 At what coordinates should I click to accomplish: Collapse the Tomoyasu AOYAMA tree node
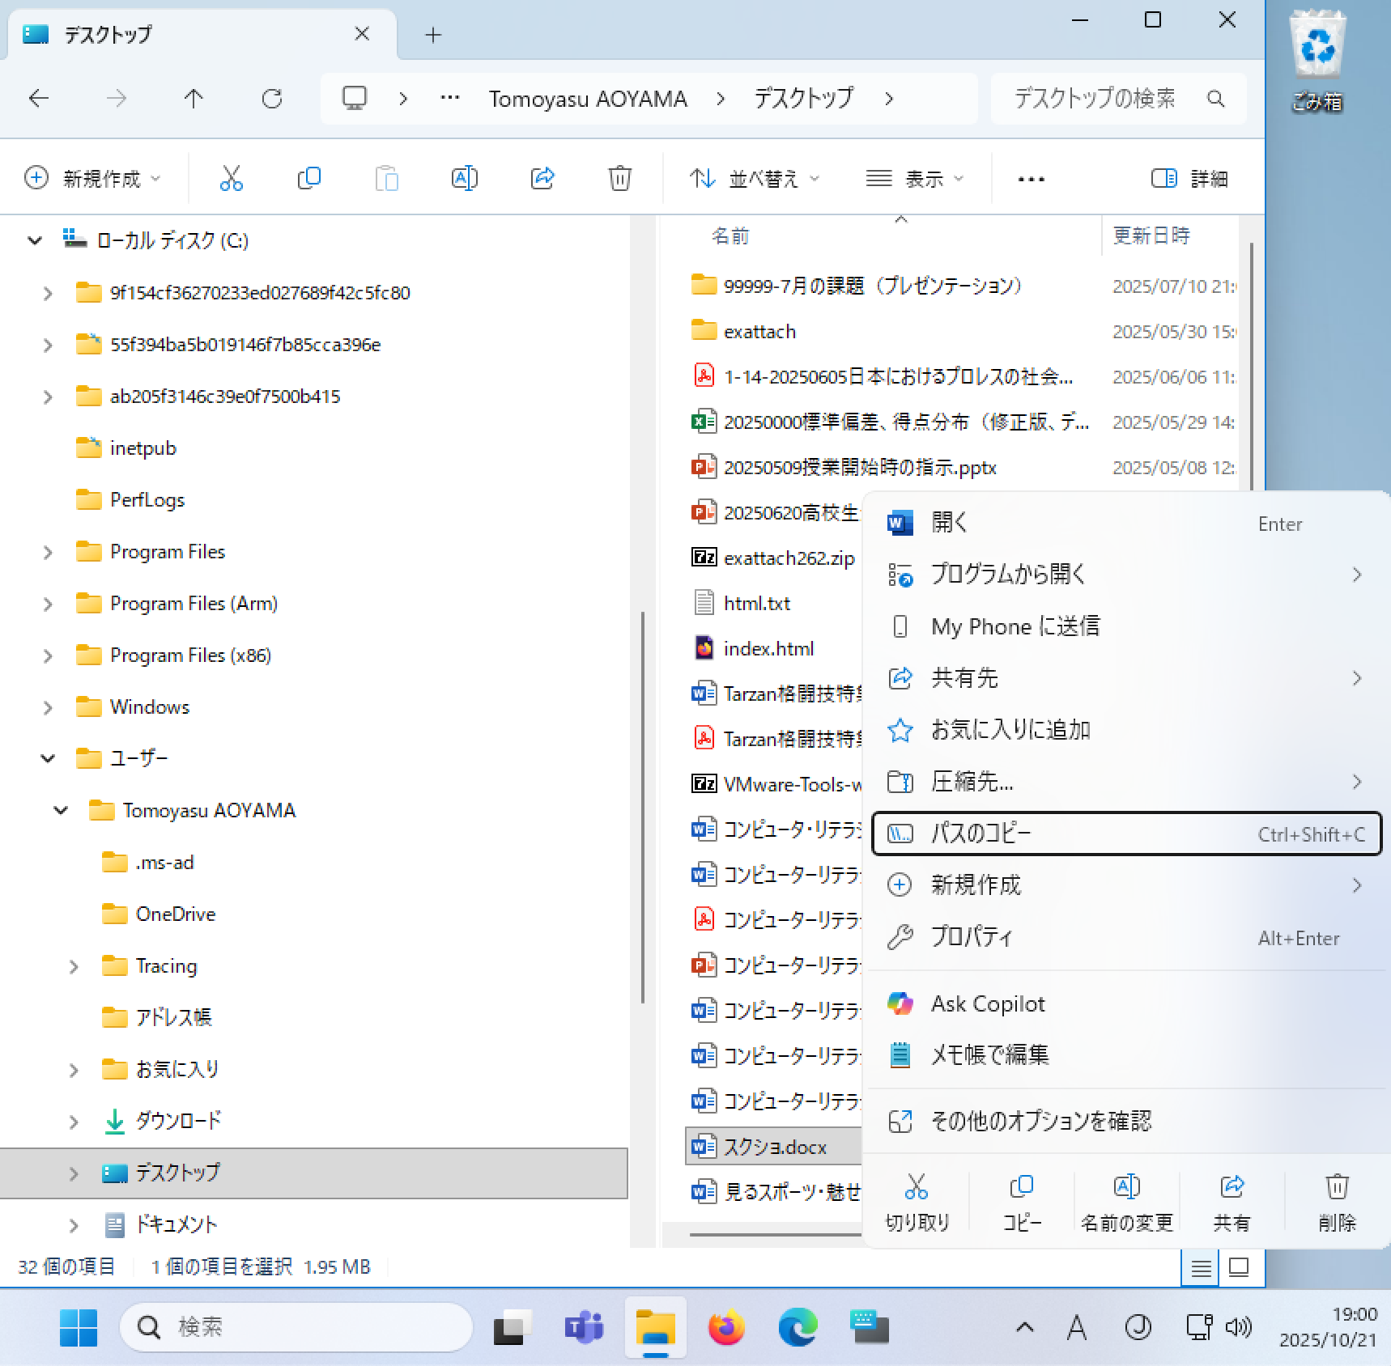[61, 810]
